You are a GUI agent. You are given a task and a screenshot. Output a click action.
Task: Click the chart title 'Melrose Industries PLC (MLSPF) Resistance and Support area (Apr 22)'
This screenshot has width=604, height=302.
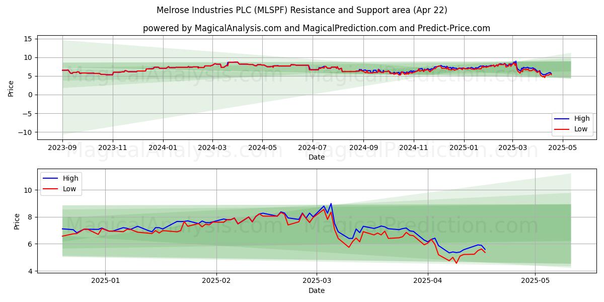302,10
